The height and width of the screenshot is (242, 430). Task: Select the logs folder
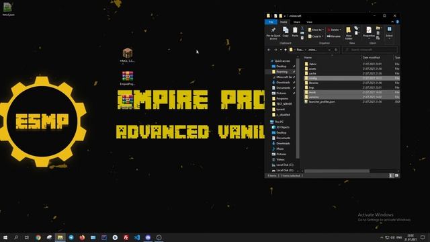(x=352, y=87)
